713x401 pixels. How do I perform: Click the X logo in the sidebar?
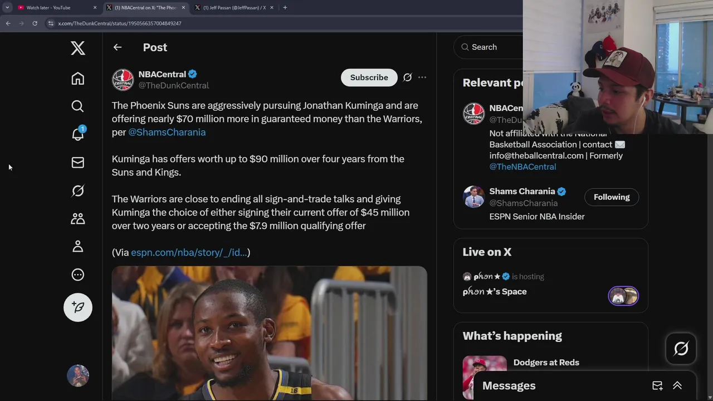point(78,48)
